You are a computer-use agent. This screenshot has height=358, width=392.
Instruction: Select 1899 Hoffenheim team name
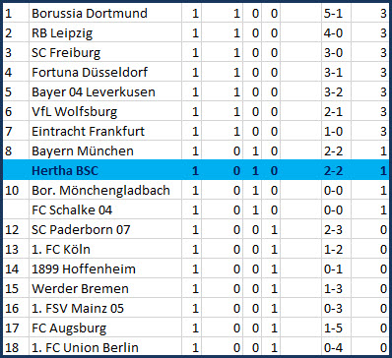[x=84, y=268]
